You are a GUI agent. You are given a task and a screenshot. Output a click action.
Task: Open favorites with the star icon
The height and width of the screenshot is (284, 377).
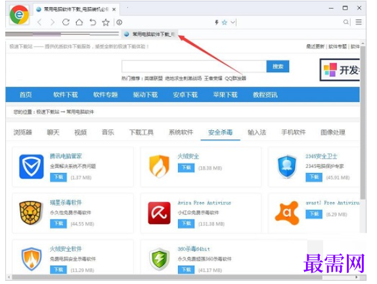(106, 22)
